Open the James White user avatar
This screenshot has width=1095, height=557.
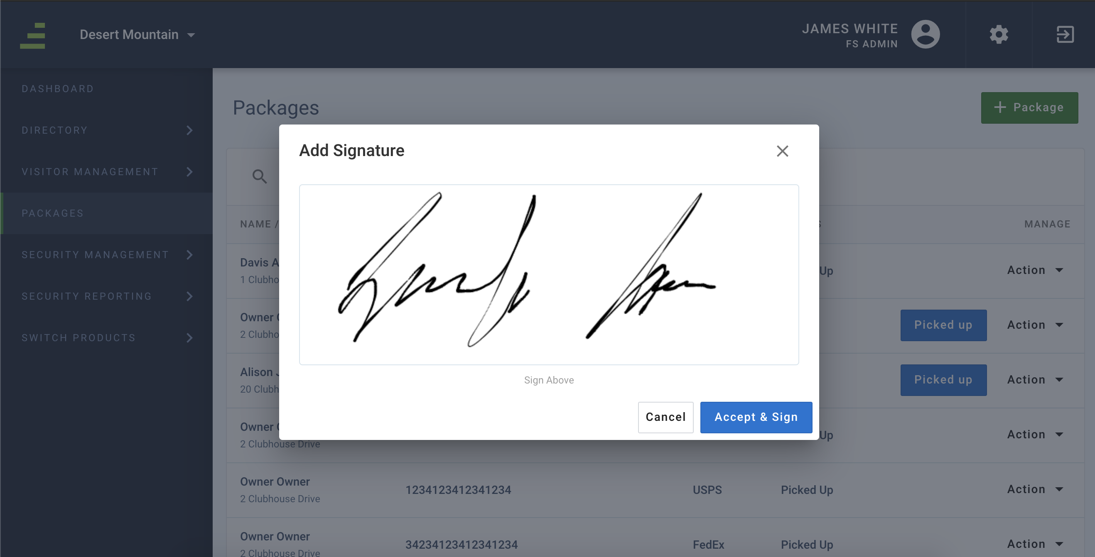tap(925, 34)
